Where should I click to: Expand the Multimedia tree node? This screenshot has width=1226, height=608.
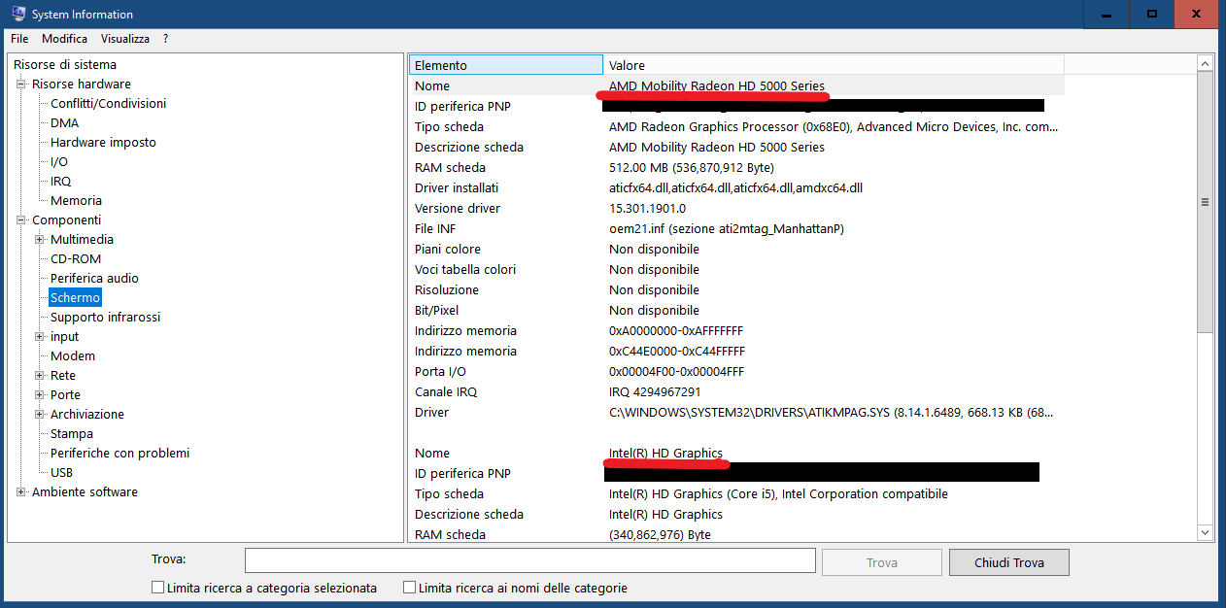click(x=40, y=240)
